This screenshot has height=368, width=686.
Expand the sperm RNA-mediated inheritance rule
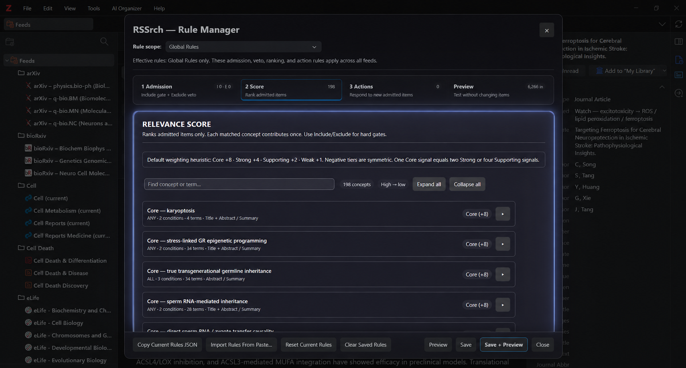click(x=503, y=305)
